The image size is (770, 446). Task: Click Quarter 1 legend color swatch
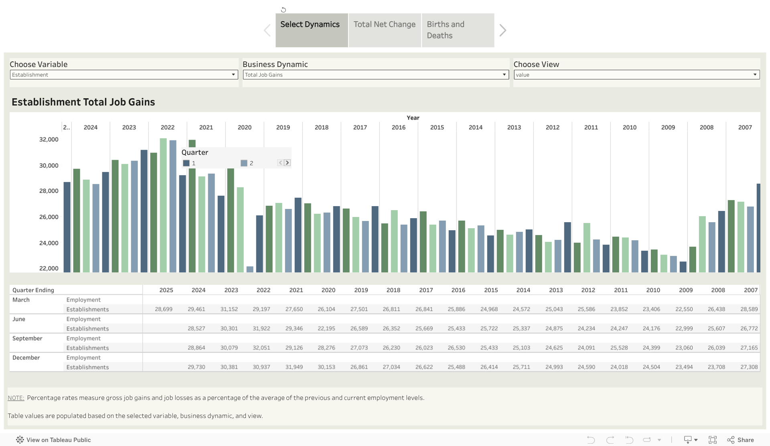tap(186, 163)
